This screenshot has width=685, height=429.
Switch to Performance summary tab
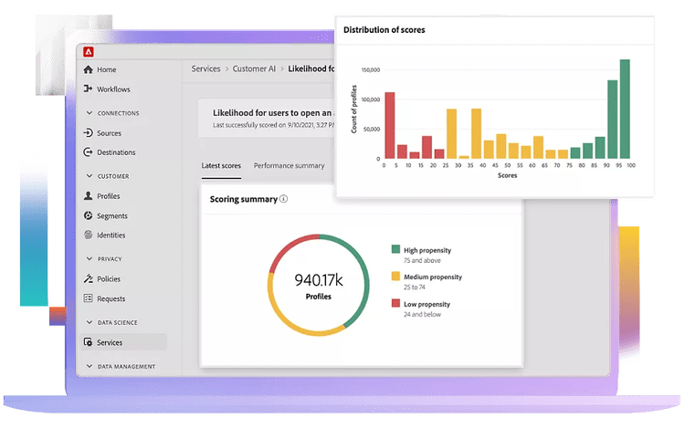(290, 166)
